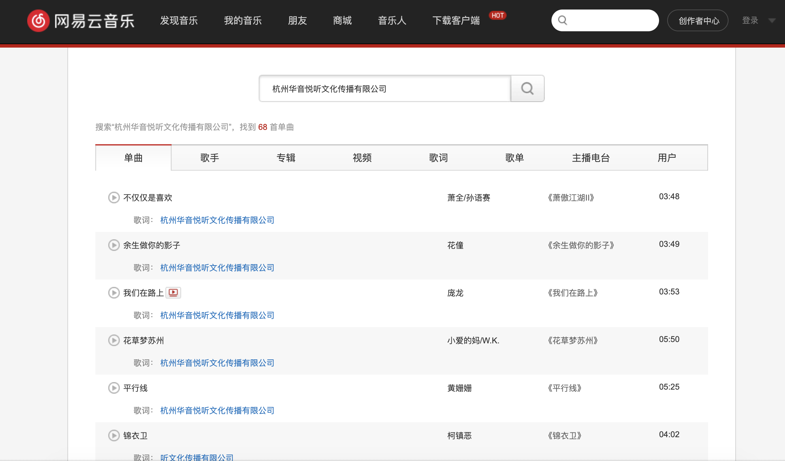Click the NetEase Cloud Music logo
Viewport: 785px width, 461px height.
81,21
